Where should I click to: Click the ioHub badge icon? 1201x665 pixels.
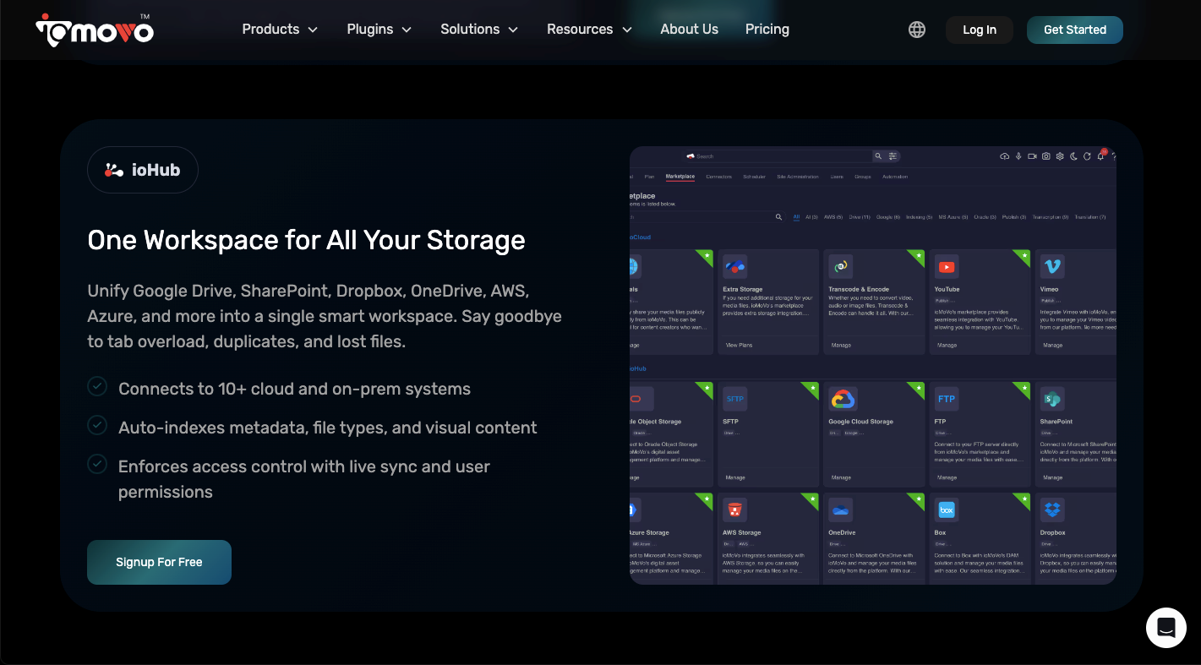coord(114,170)
